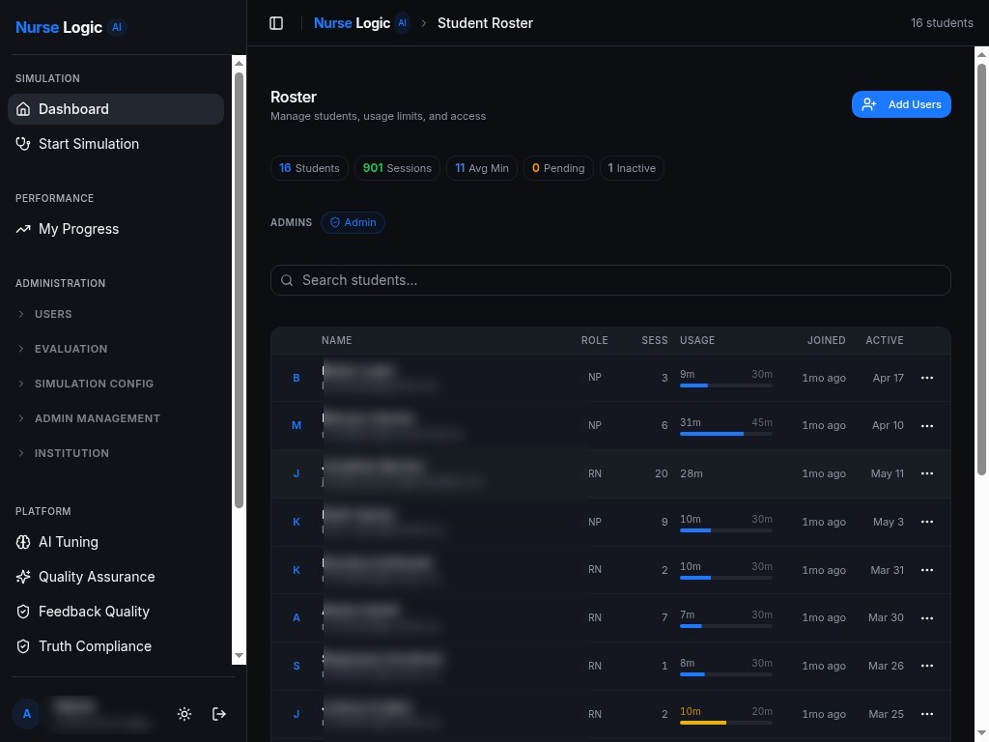Click the Admin badge
The height and width of the screenshot is (742, 989).
(x=353, y=223)
